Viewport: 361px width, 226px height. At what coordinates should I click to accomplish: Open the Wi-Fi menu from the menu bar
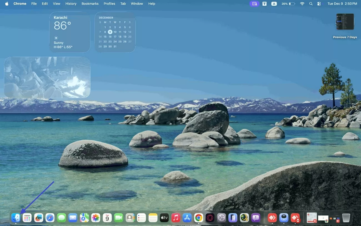tap(302, 4)
